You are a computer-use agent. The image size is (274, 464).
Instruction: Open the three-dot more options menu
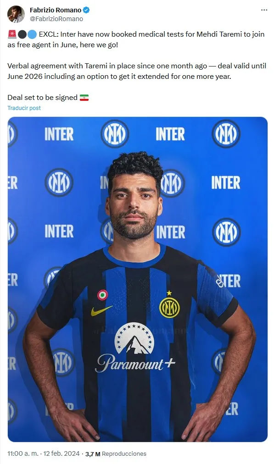(264, 10)
